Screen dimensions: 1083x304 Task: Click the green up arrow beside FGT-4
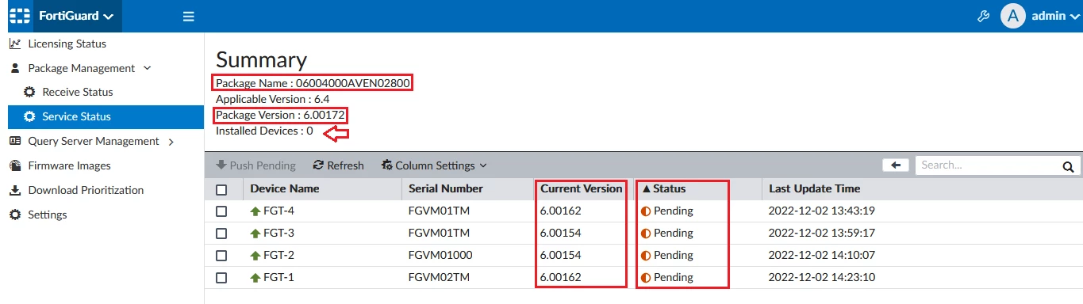255,211
